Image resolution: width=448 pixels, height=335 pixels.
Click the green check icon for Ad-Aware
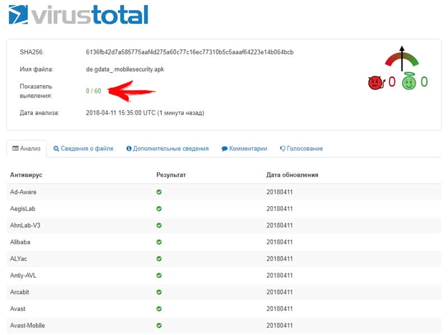159,192
